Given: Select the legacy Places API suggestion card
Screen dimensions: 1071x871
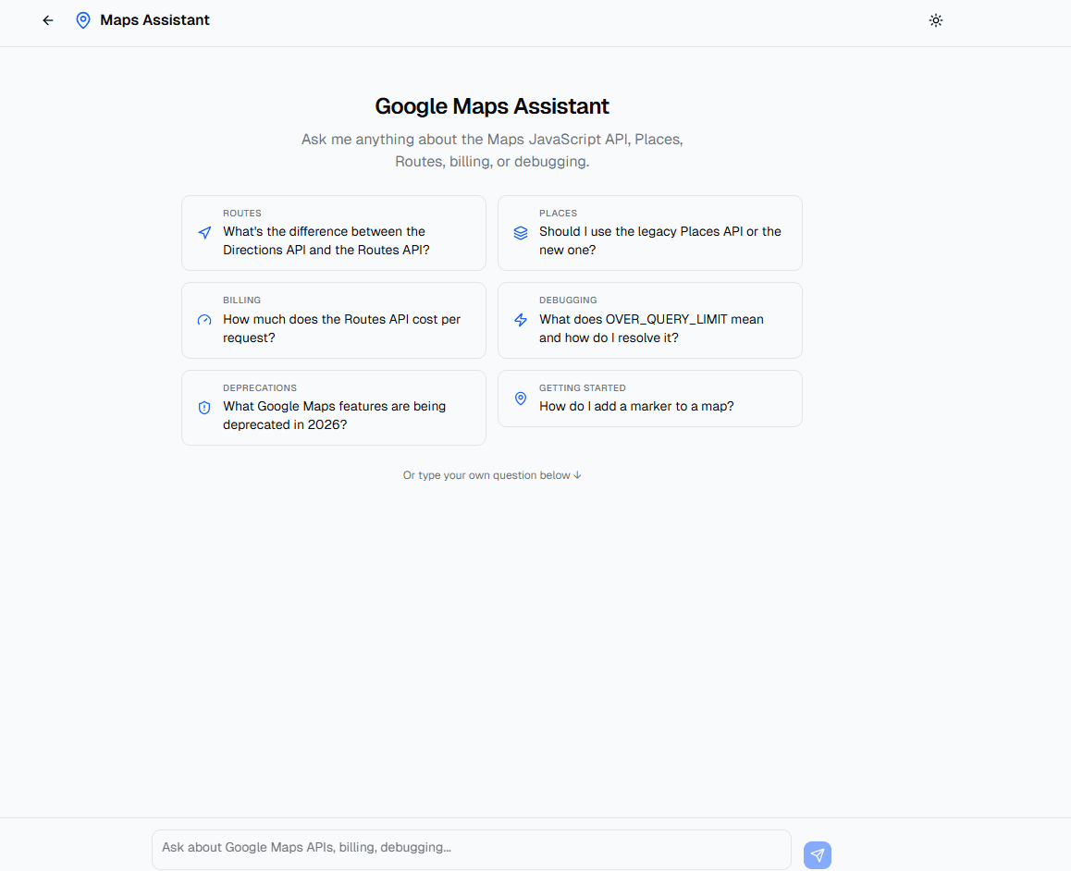Looking at the screenshot, I should [x=649, y=233].
